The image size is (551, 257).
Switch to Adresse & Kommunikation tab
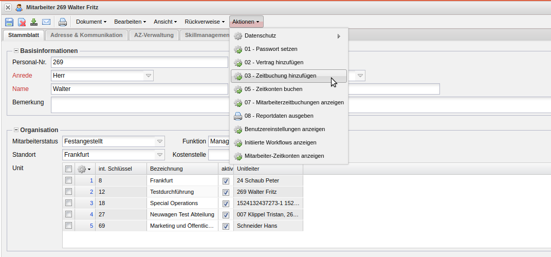point(86,35)
